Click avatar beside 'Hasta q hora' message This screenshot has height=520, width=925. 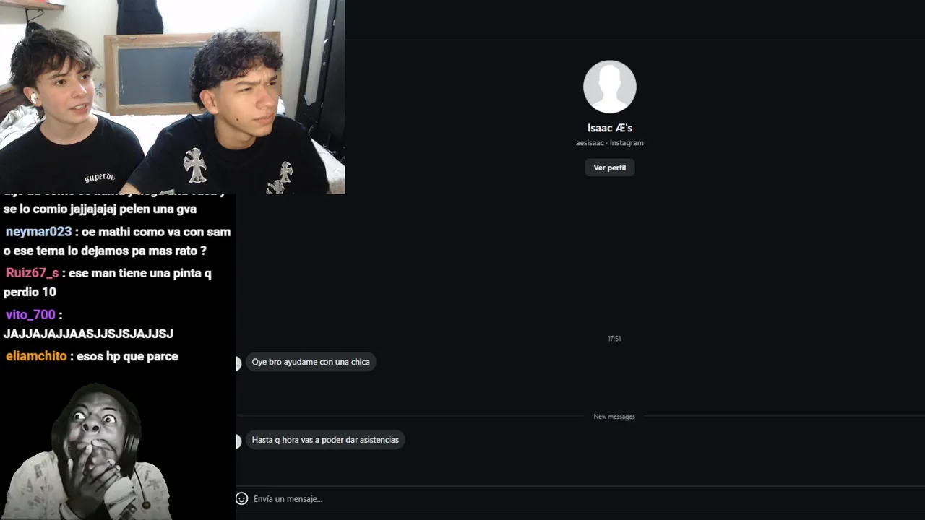(x=238, y=441)
